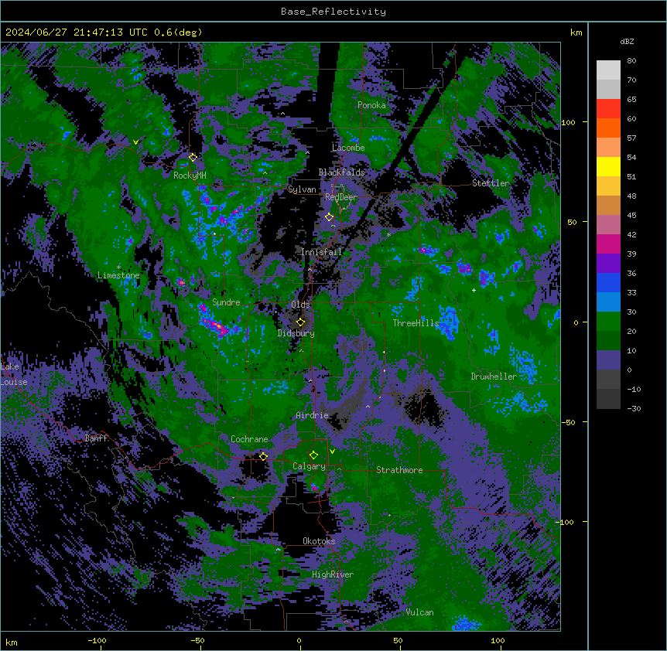Viewport: 667px width, 651px height.
Task: Select the magenta 39-42 dBZ legend swatch
Action: [x=608, y=244]
